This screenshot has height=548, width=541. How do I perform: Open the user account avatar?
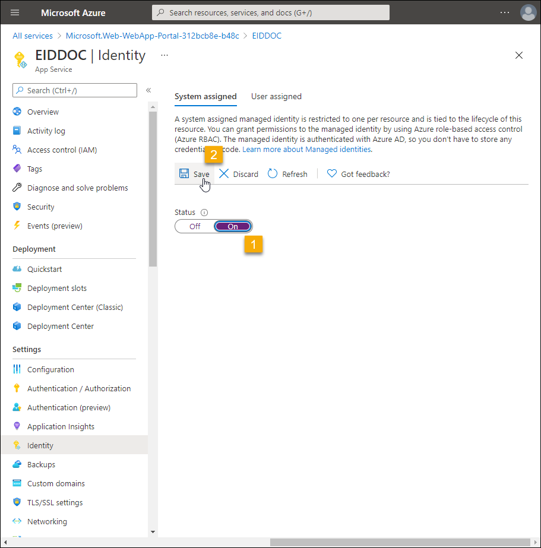point(527,12)
